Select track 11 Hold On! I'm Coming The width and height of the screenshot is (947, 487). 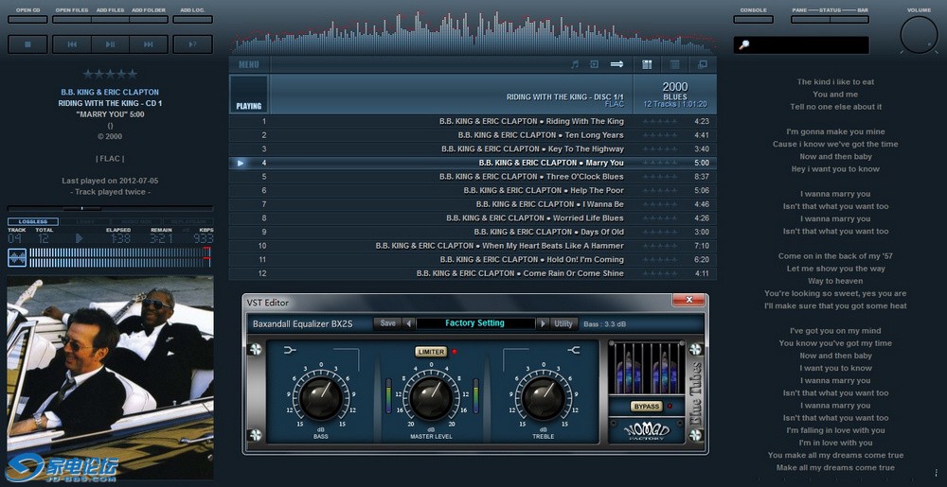pos(473,260)
